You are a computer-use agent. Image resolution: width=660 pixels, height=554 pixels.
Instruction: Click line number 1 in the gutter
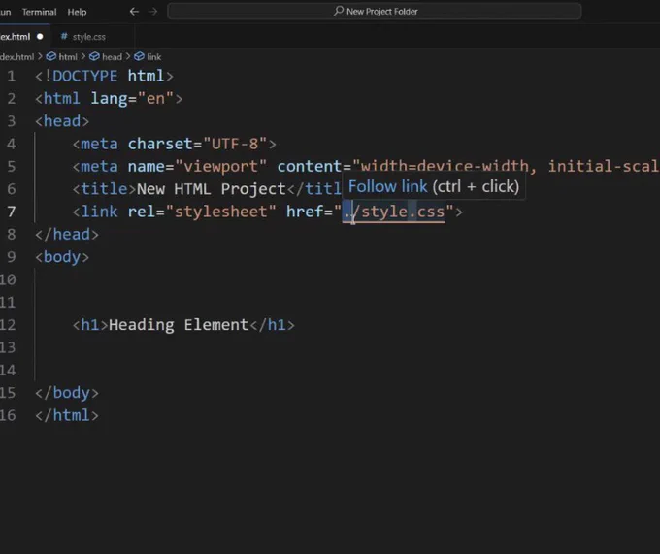pos(12,76)
